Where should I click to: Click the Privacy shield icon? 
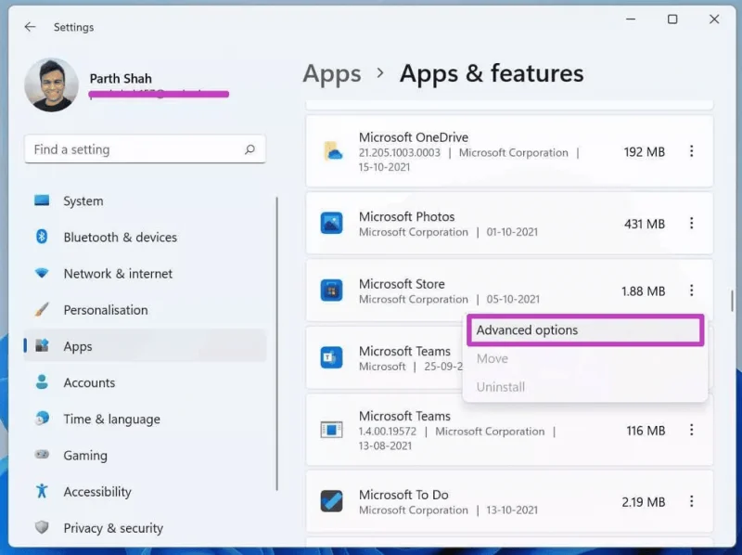point(42,527)
